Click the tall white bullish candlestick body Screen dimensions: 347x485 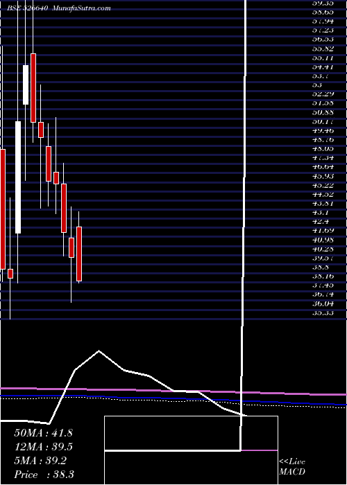pos(18,177)
